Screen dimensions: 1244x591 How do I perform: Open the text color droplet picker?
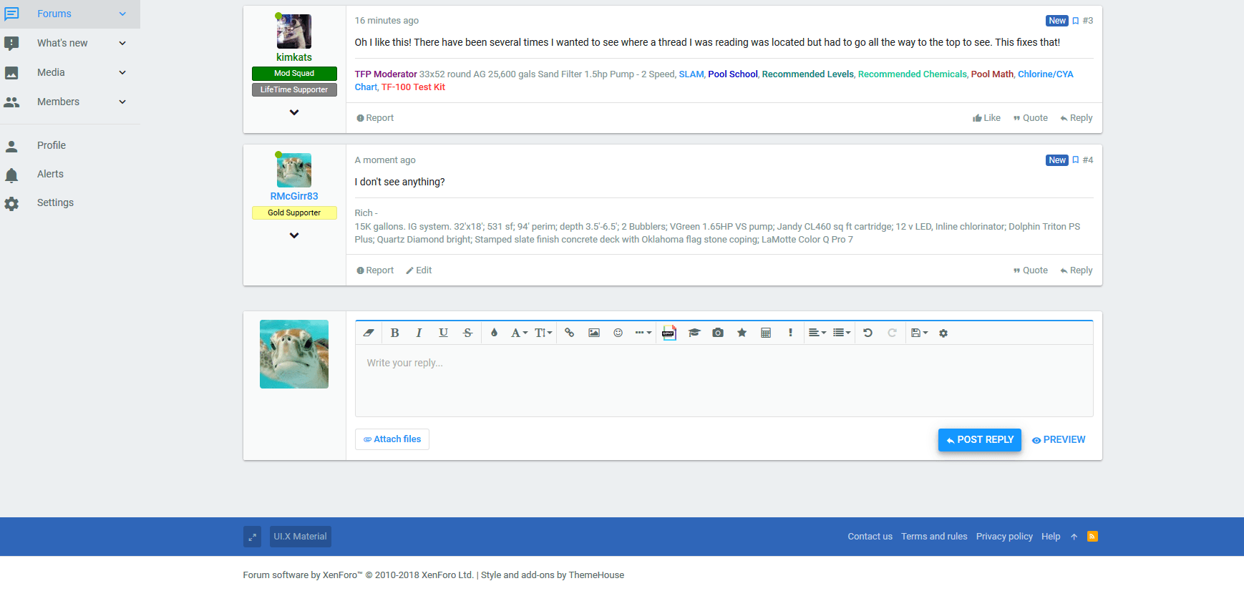[494, 333]
